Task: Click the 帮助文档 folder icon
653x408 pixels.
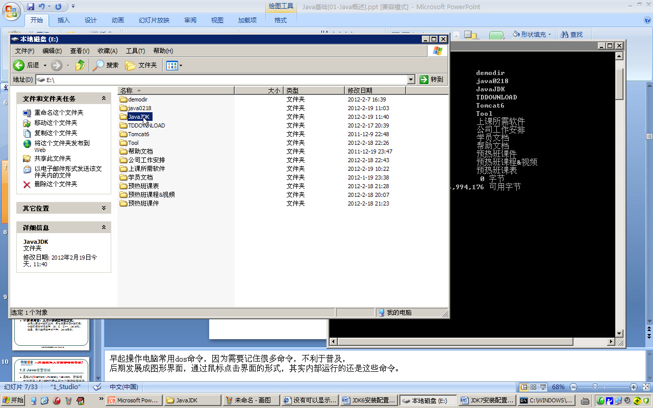Action: (123, 151)
